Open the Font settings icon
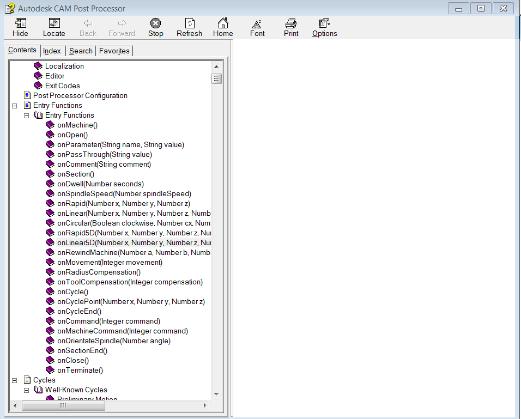The image size is (521, 419). pos(257,26)
